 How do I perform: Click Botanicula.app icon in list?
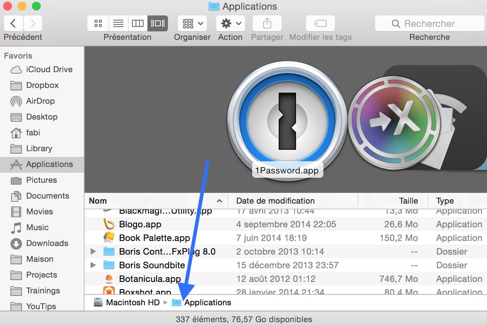pyautogui.click(x=109, y=279)
